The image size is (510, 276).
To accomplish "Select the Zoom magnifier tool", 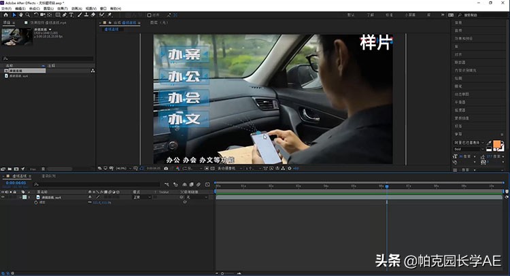I will 28,15.
